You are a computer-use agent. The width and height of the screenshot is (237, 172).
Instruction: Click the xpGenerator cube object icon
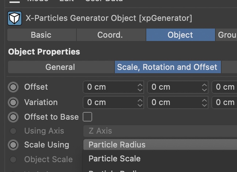tap(15, 18)
